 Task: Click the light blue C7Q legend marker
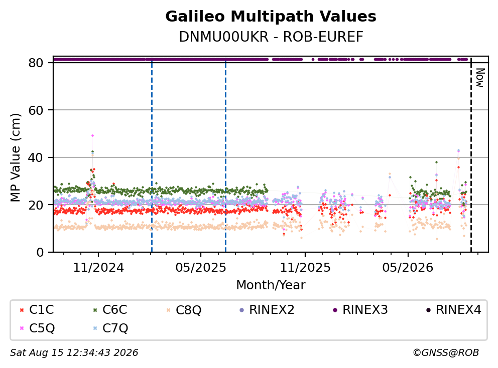95,328
